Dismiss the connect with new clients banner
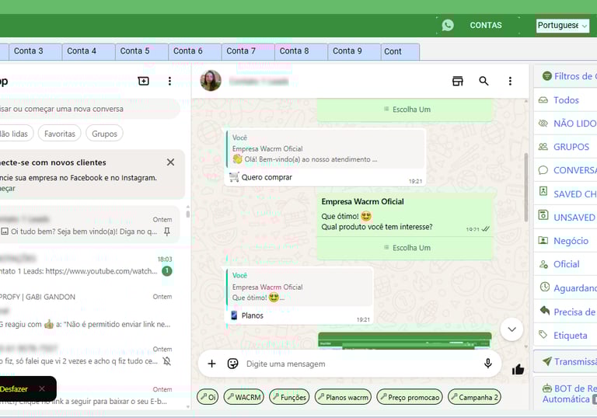 tap(170, 162)
